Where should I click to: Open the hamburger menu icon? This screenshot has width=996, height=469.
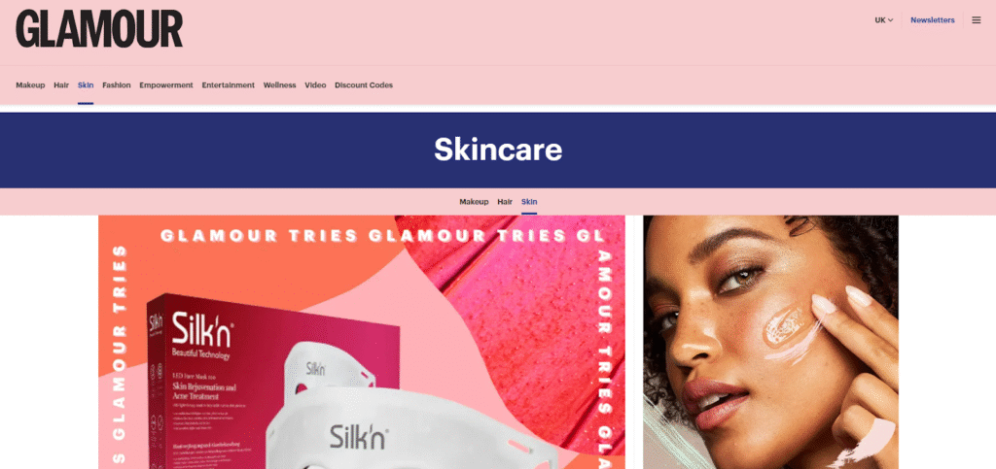coord(977,20)
